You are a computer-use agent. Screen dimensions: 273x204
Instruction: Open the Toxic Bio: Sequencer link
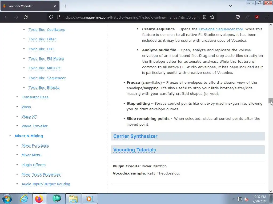(x=47, y=78)
